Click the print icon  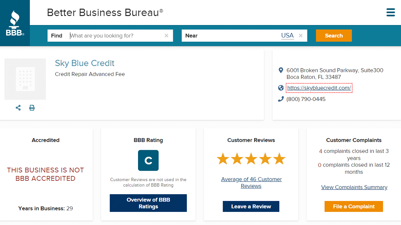pyautogui.click(x=32, y=108)
